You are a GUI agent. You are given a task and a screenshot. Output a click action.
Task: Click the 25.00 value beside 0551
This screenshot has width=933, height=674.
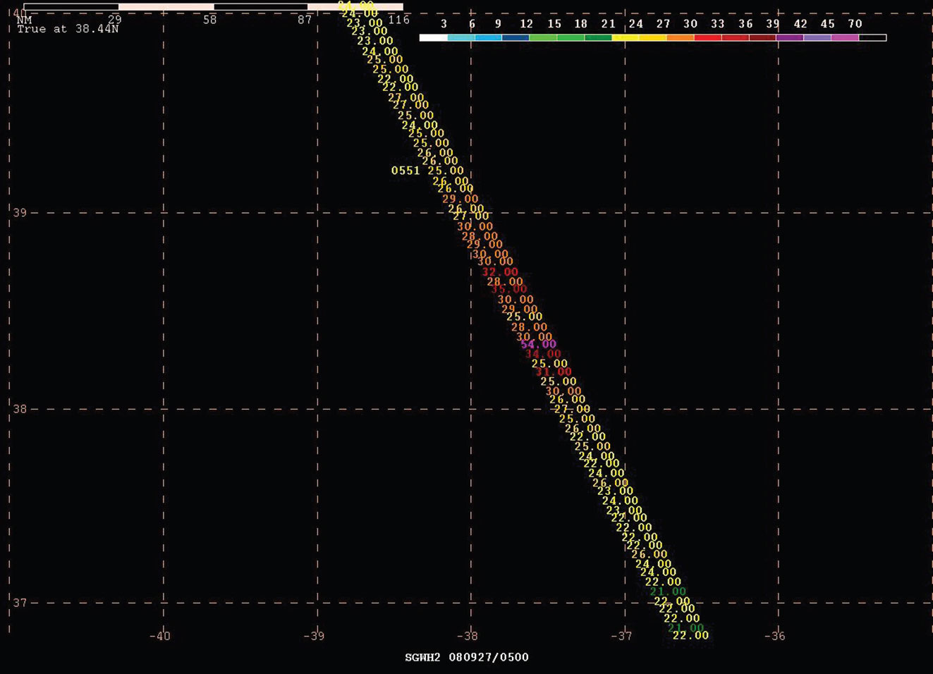(446, 171)
